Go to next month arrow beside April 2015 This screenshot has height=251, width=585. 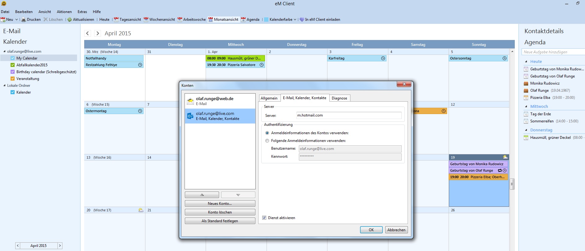pyautogui.click(x=98, y=33)
